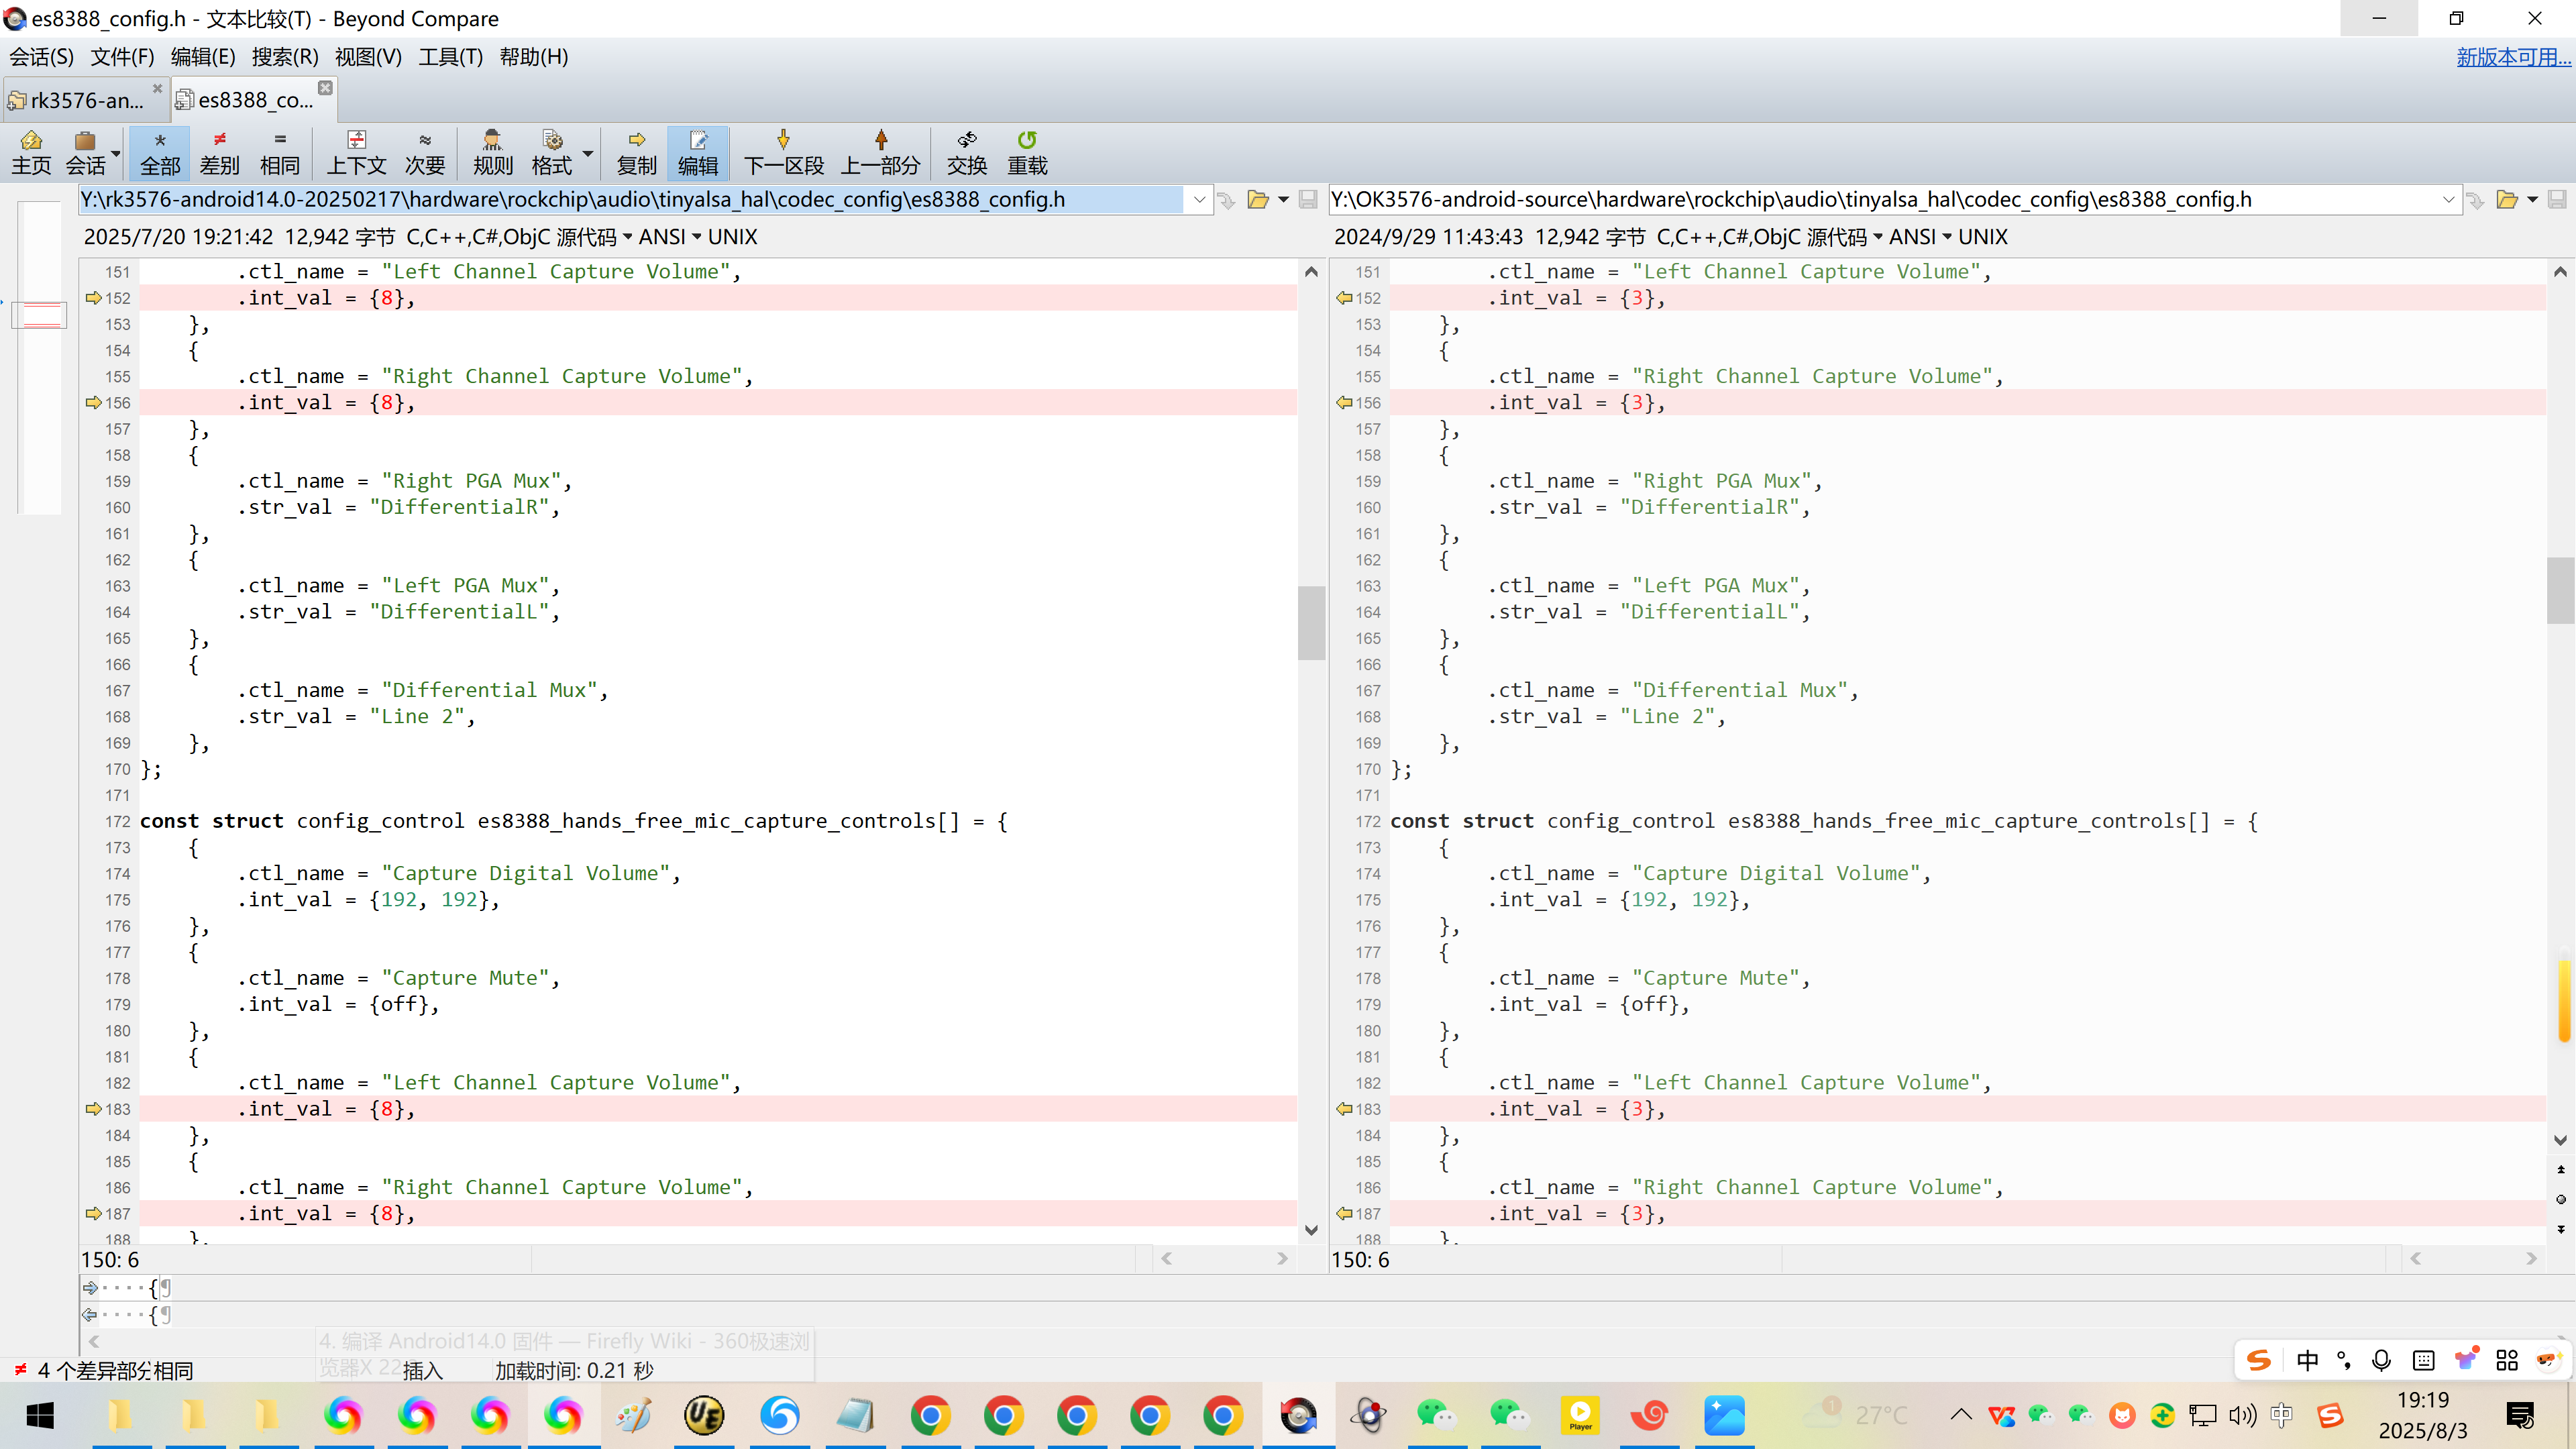Click the taskbar volume icon
This screenshot has height=1449, width=2576.
(x=2242, y=1415)
